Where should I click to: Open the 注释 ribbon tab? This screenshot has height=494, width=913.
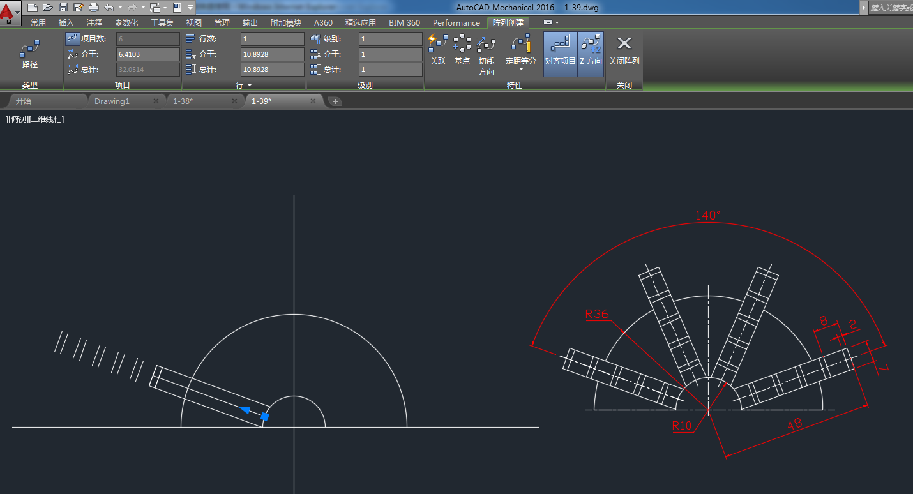pos(94,22)
